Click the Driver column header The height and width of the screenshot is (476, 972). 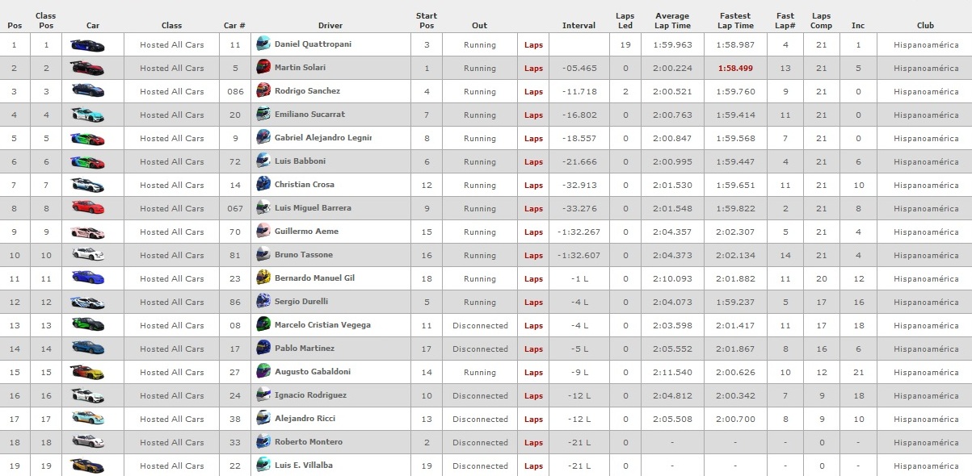[330, 25]
